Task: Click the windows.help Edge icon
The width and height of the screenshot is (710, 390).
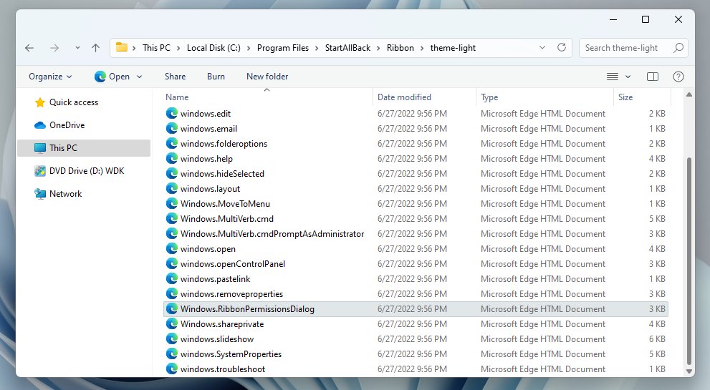Action: click(x=172, y=158)
